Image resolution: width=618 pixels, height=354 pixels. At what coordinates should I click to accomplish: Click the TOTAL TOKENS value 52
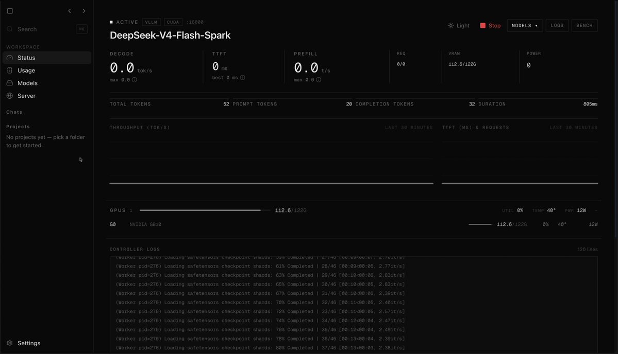tap(226, 104)
